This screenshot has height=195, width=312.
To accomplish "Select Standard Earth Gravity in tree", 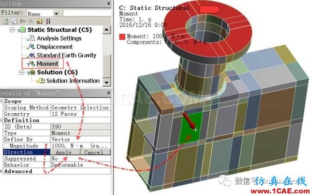I will [x=66, y=55].
